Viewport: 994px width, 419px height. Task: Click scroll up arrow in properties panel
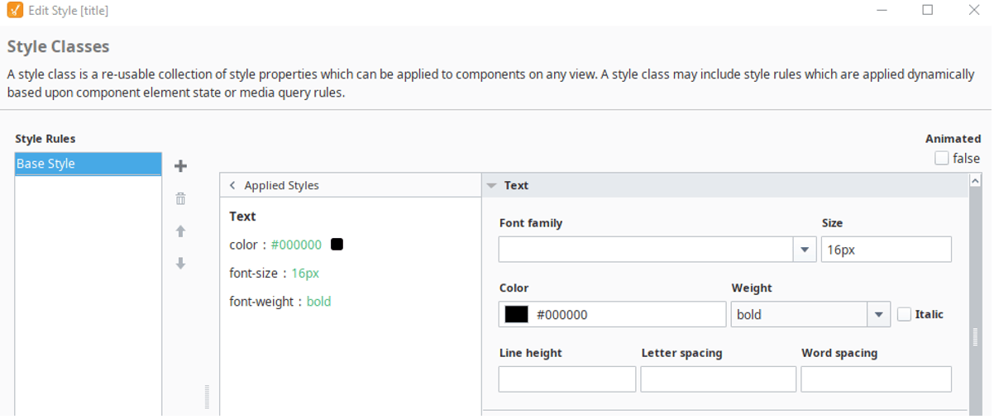(975, 181)
